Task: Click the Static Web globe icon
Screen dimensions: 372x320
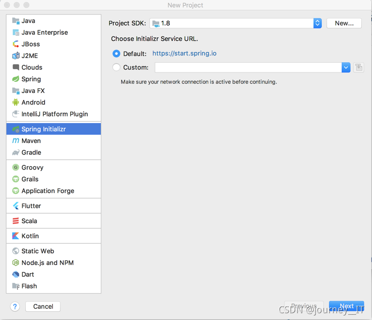Action: 16,251
